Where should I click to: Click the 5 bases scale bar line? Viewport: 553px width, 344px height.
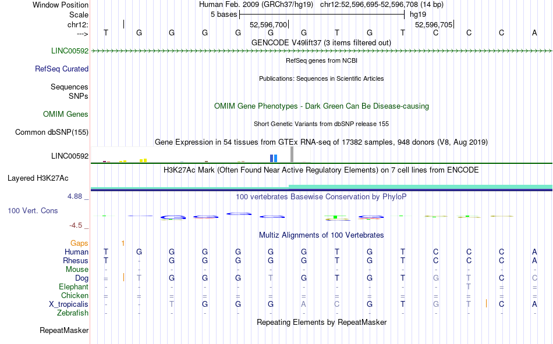322,15
